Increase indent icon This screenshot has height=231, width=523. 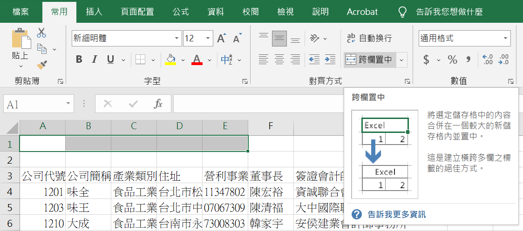330,59
